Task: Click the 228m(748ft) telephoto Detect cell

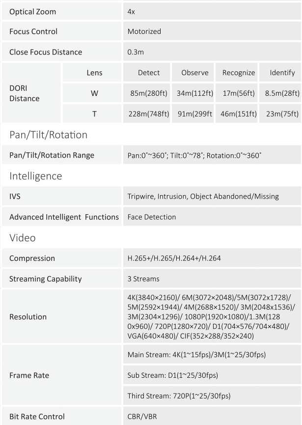Action: [147, 113]
